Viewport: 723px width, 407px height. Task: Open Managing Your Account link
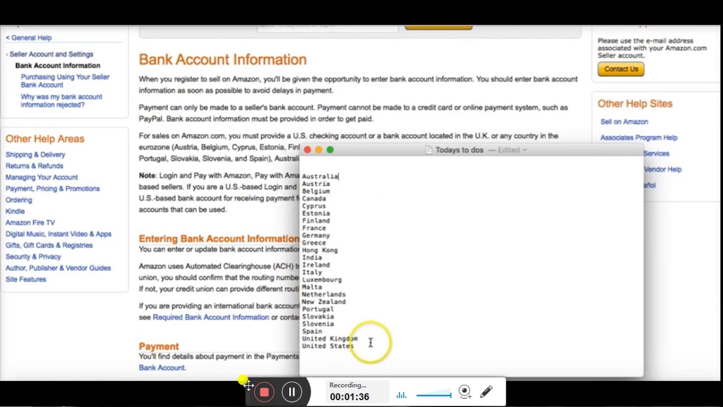(41, 177)
